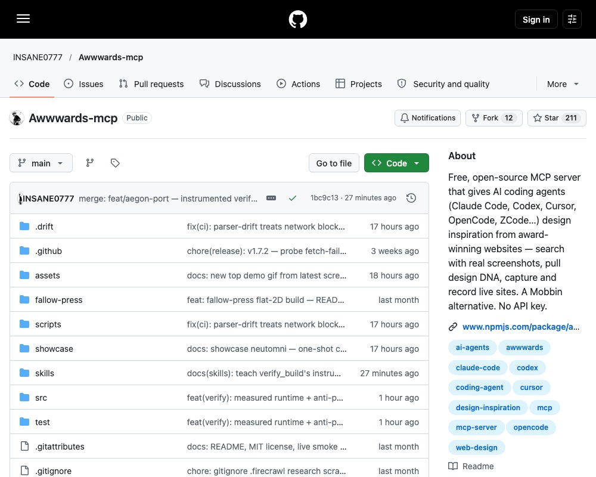Click the Go to file button
The image size is (596, 477).
coord(334,163)
